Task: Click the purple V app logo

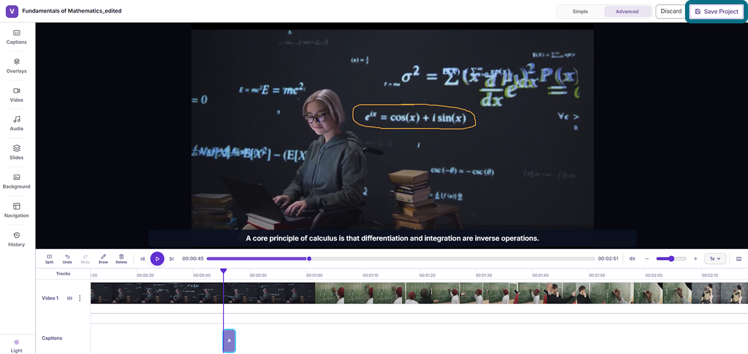Action: (x=12, y=11)
